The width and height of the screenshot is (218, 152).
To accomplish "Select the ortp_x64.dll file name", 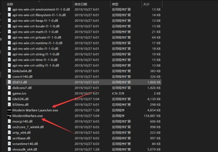I will click(21, 133).
